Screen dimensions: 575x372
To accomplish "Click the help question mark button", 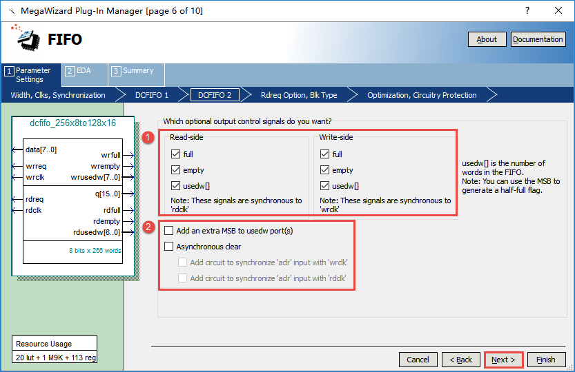I will click(527, 10).
